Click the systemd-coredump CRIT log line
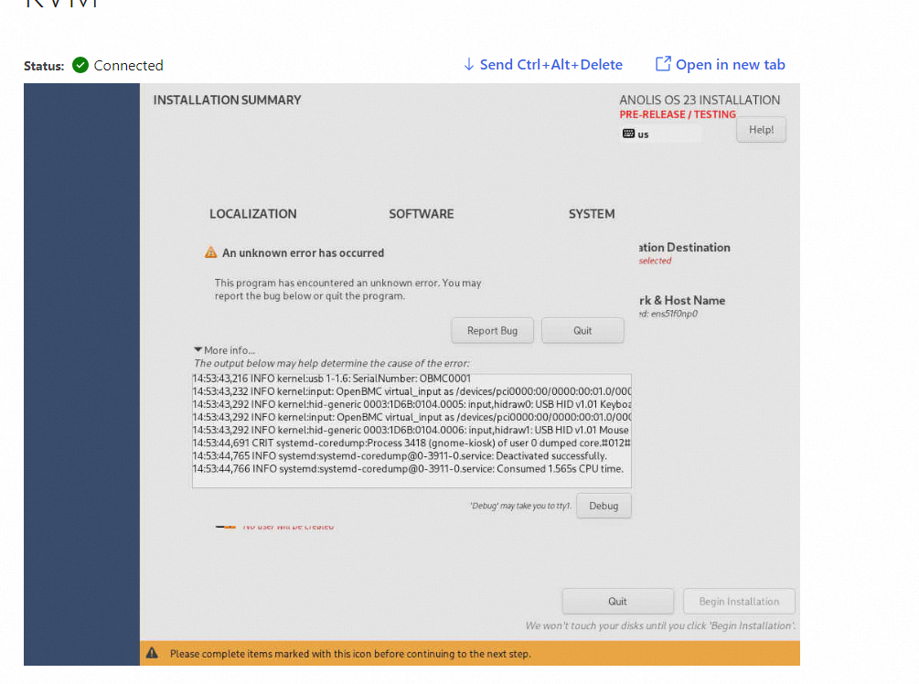This screenshot has height=684, width=919. (x=411, y=443)
